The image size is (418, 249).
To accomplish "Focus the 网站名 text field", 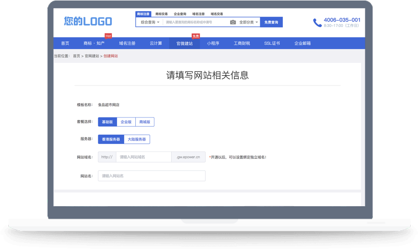I will click(151, 176).
